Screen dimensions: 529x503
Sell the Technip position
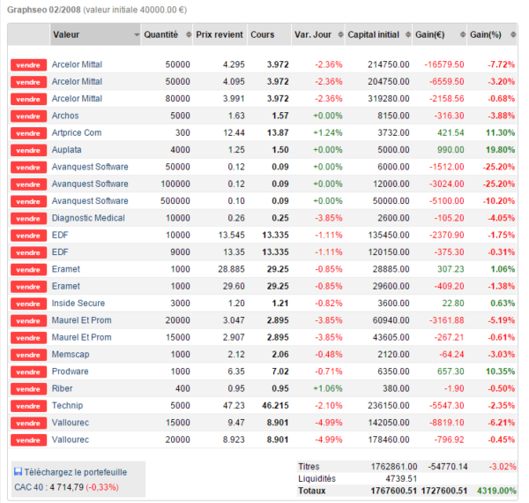(29, 406)
